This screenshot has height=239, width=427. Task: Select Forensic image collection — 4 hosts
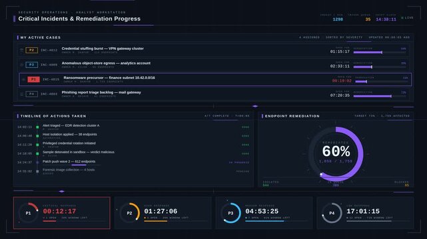69,170
